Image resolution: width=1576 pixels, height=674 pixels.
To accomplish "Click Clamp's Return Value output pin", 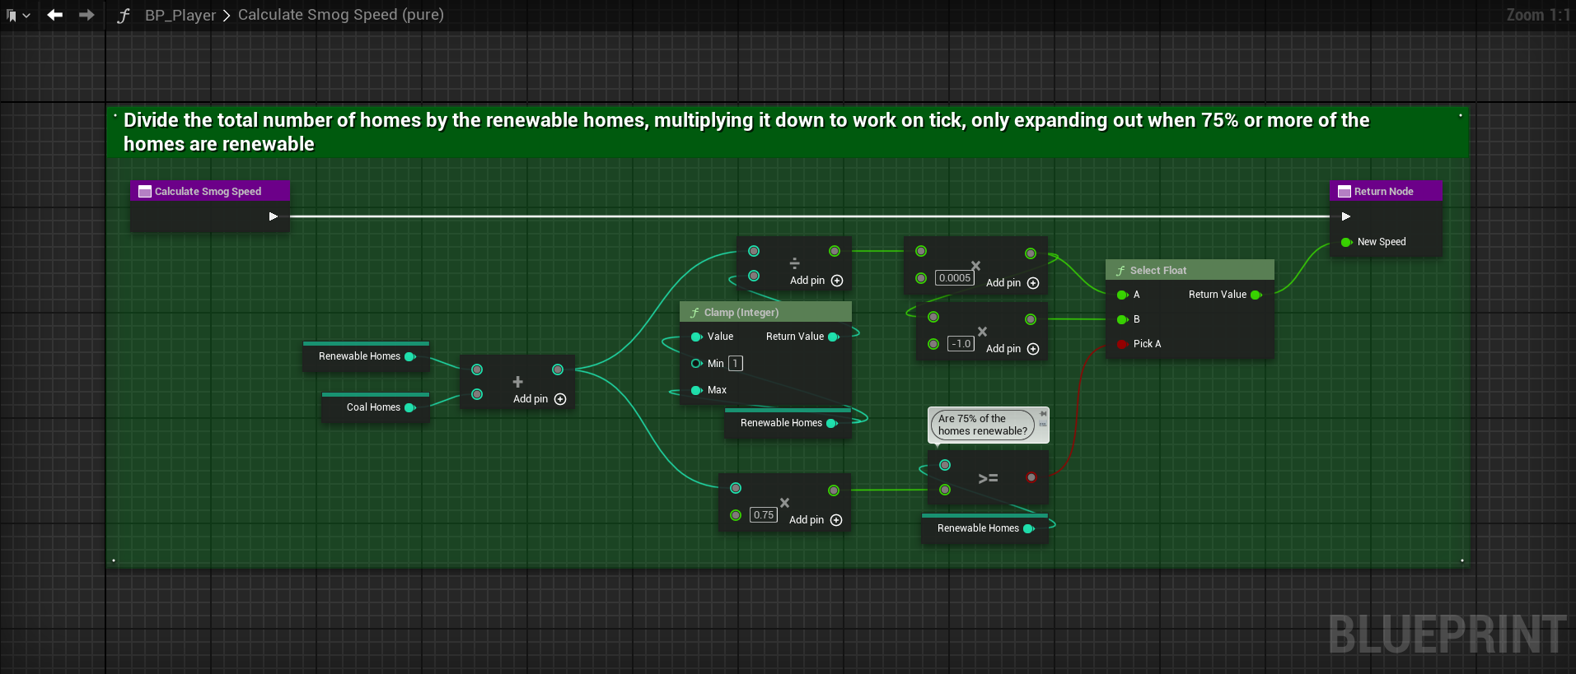I will point(834,337).
